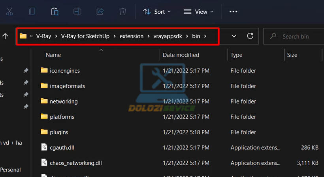Viewport: 324px width, 177px height.
Task: Select the plugins folder name
Action: coord(59,132)
